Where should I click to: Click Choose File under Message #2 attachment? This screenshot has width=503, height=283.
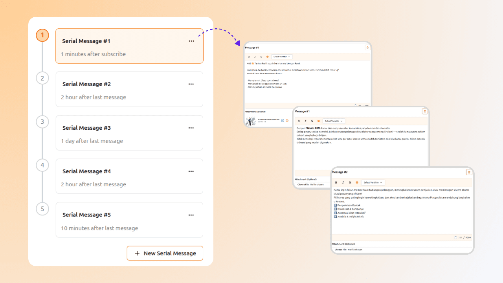pyautogui.click(x=340, y=250)
